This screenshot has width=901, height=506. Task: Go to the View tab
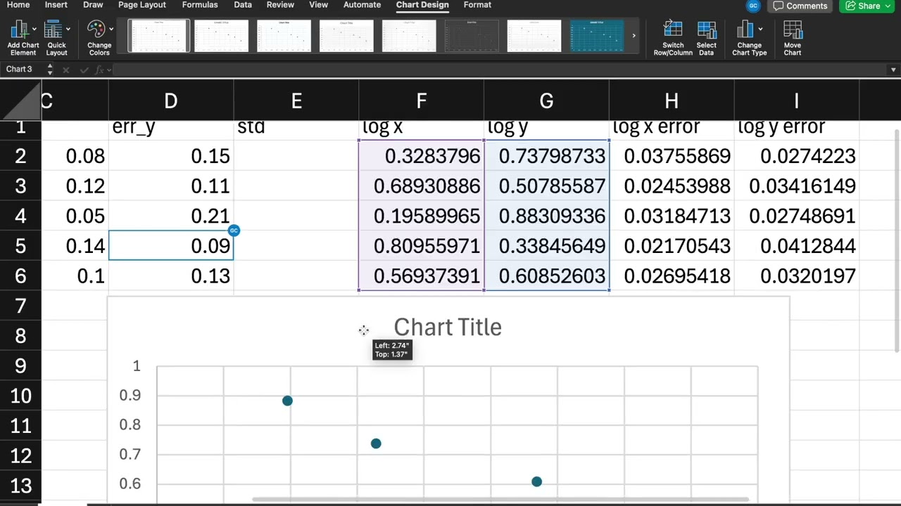click(319, 5)
